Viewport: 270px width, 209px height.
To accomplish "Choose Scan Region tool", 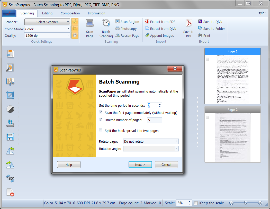I will pos(127,22).
